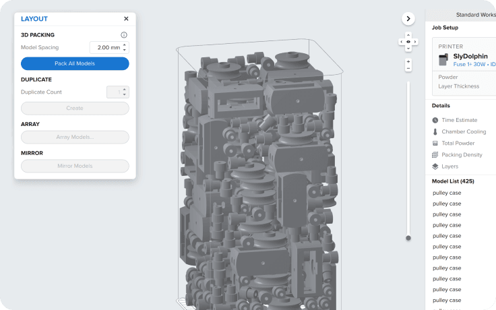Click the Packing Density label
The width and height of the screenshot is (496, 310).
point(462,155)
